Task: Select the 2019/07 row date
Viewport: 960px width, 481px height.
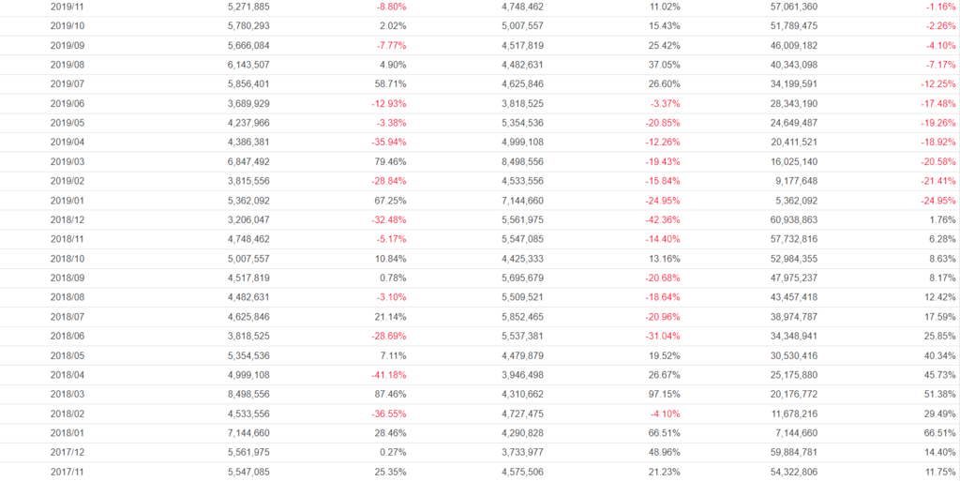Action: point(65,83)
